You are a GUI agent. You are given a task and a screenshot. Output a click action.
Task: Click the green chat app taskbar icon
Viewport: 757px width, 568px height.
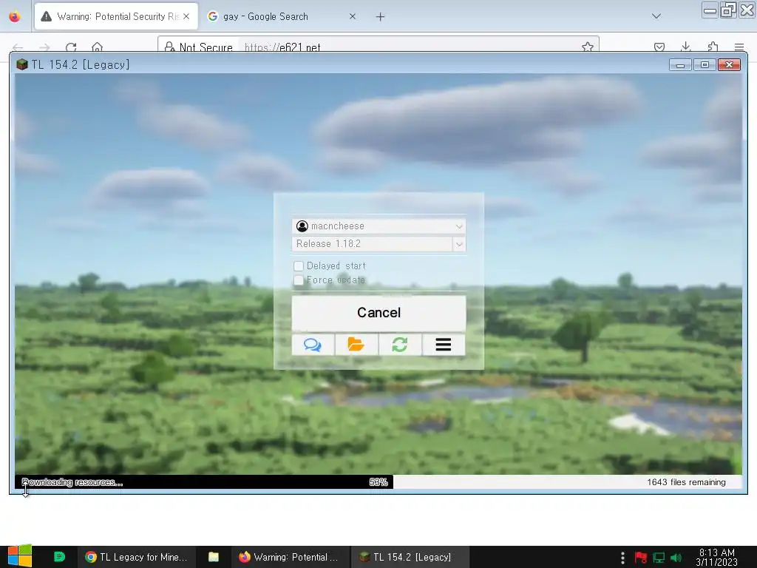(59, 557)
